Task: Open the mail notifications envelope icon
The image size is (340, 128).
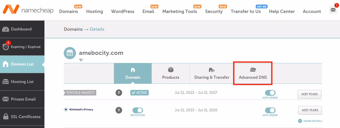Action: tap(333, 10)
